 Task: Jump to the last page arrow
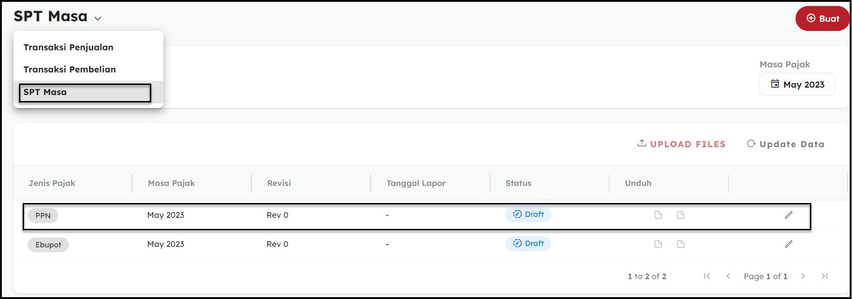(x=824, y=276)
